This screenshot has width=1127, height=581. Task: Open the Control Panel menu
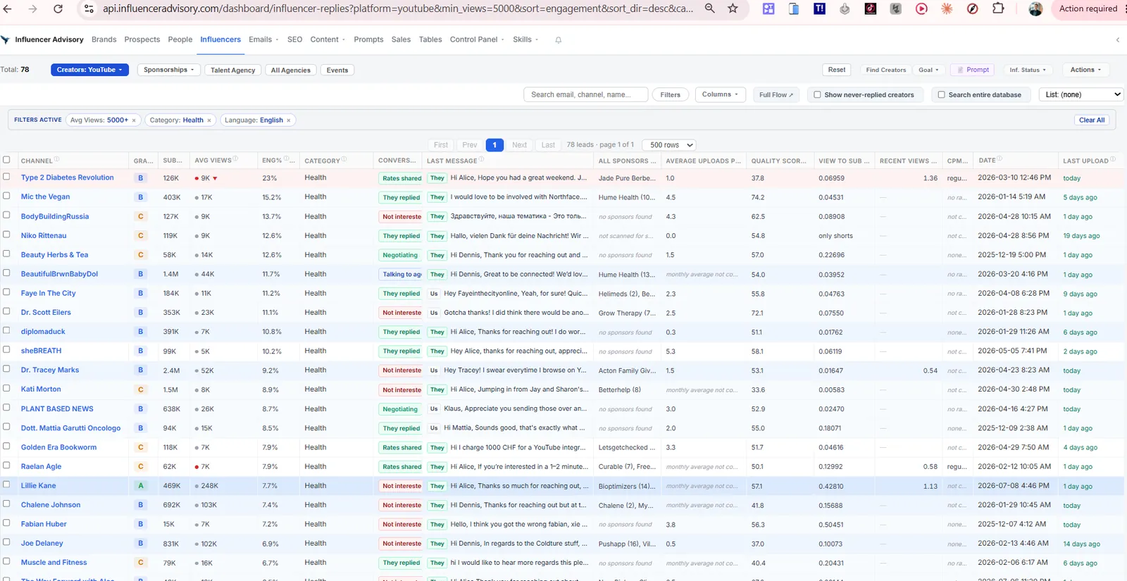(x=477, y=39)
